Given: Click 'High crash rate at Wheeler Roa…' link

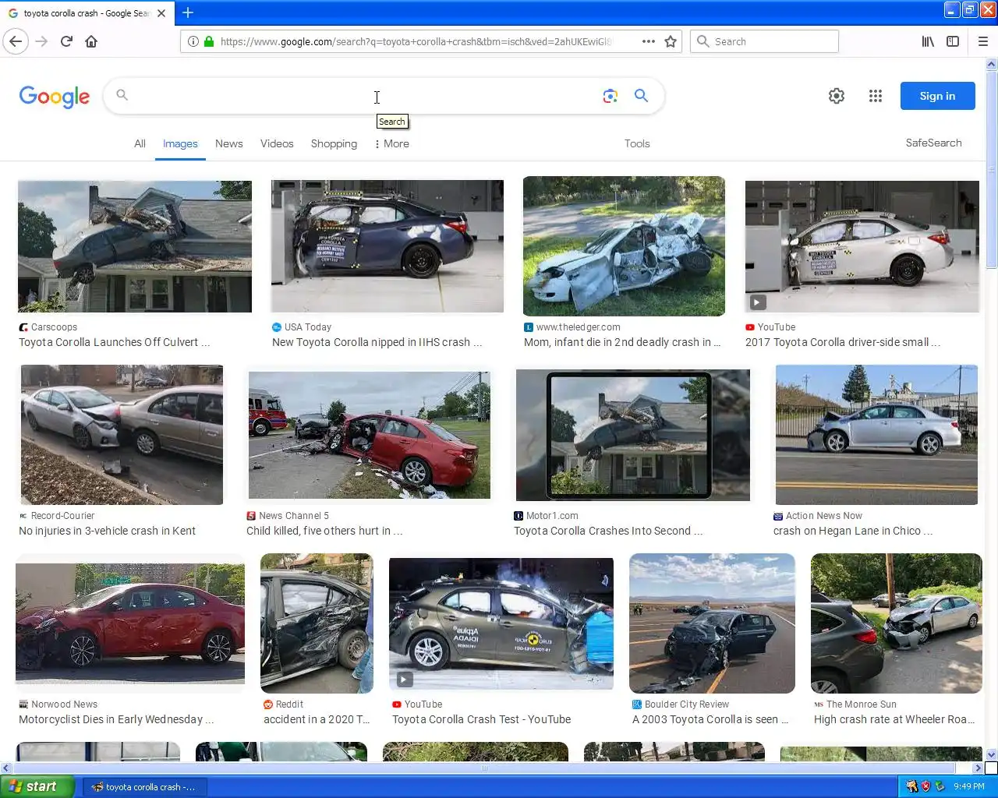Looking at the screenshot, I should [x=894, y=719].
